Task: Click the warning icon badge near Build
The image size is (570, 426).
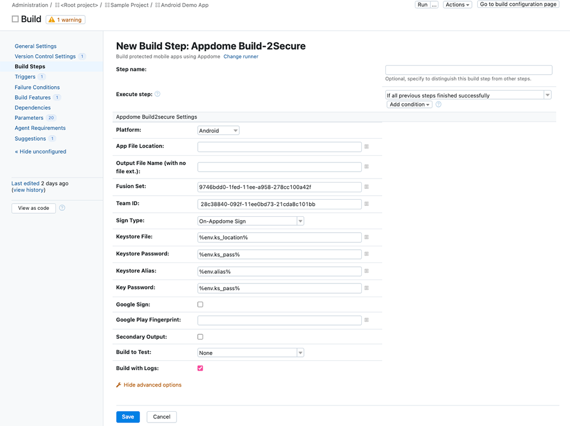Action: click(66, 20)
